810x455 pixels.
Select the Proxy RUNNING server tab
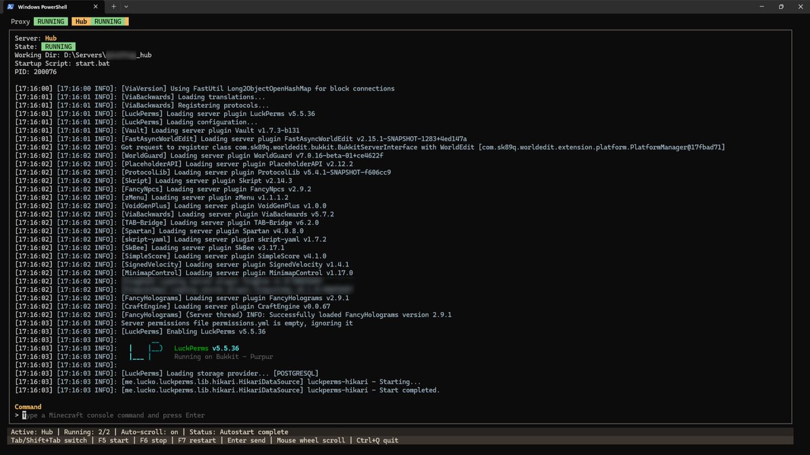(39, 22)
